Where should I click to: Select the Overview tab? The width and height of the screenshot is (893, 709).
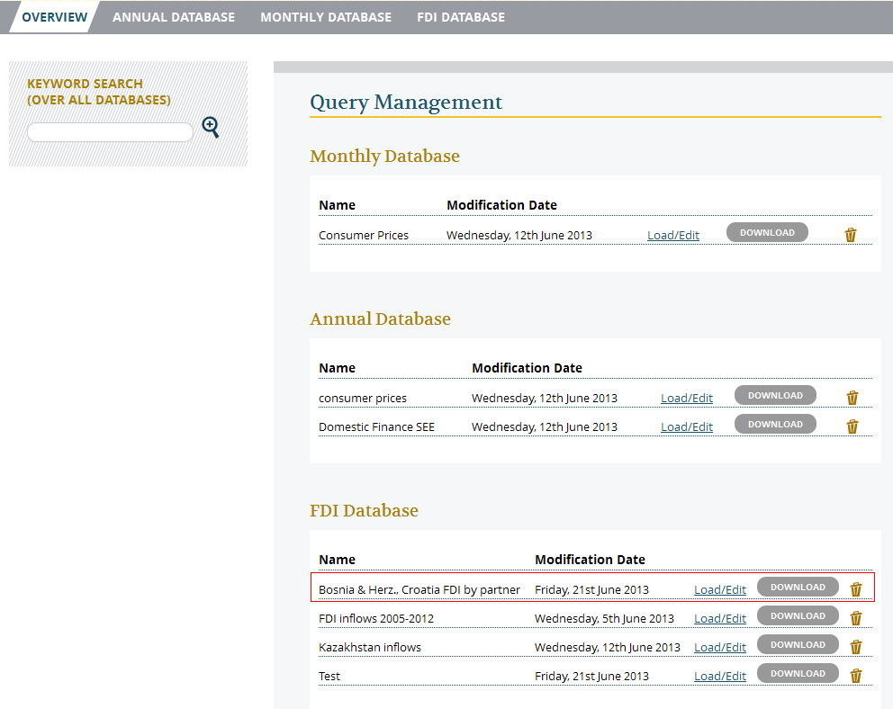pyautogui.click(x=55, y=17)
